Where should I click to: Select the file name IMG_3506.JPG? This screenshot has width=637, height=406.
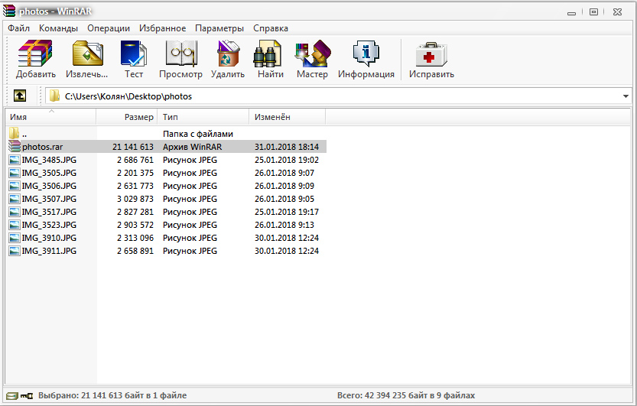49,186
